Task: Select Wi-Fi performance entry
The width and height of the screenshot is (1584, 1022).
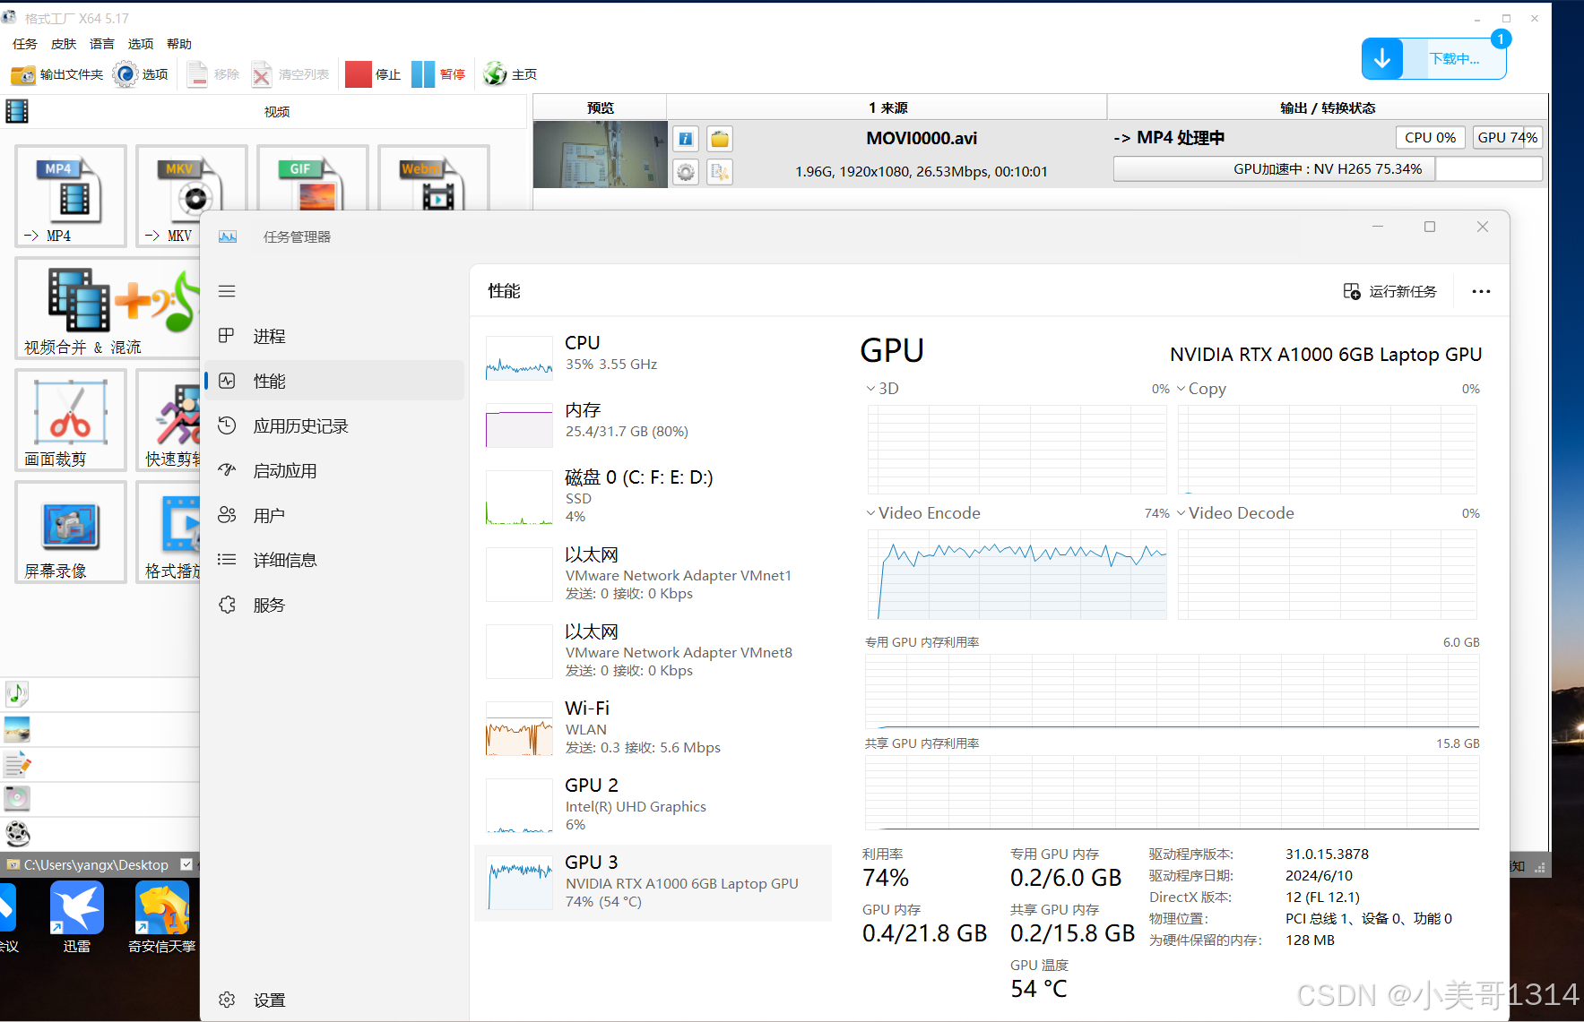Action: coord(653,728)
